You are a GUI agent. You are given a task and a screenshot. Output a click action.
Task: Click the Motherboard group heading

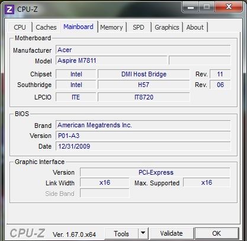[x=33, y=38]
